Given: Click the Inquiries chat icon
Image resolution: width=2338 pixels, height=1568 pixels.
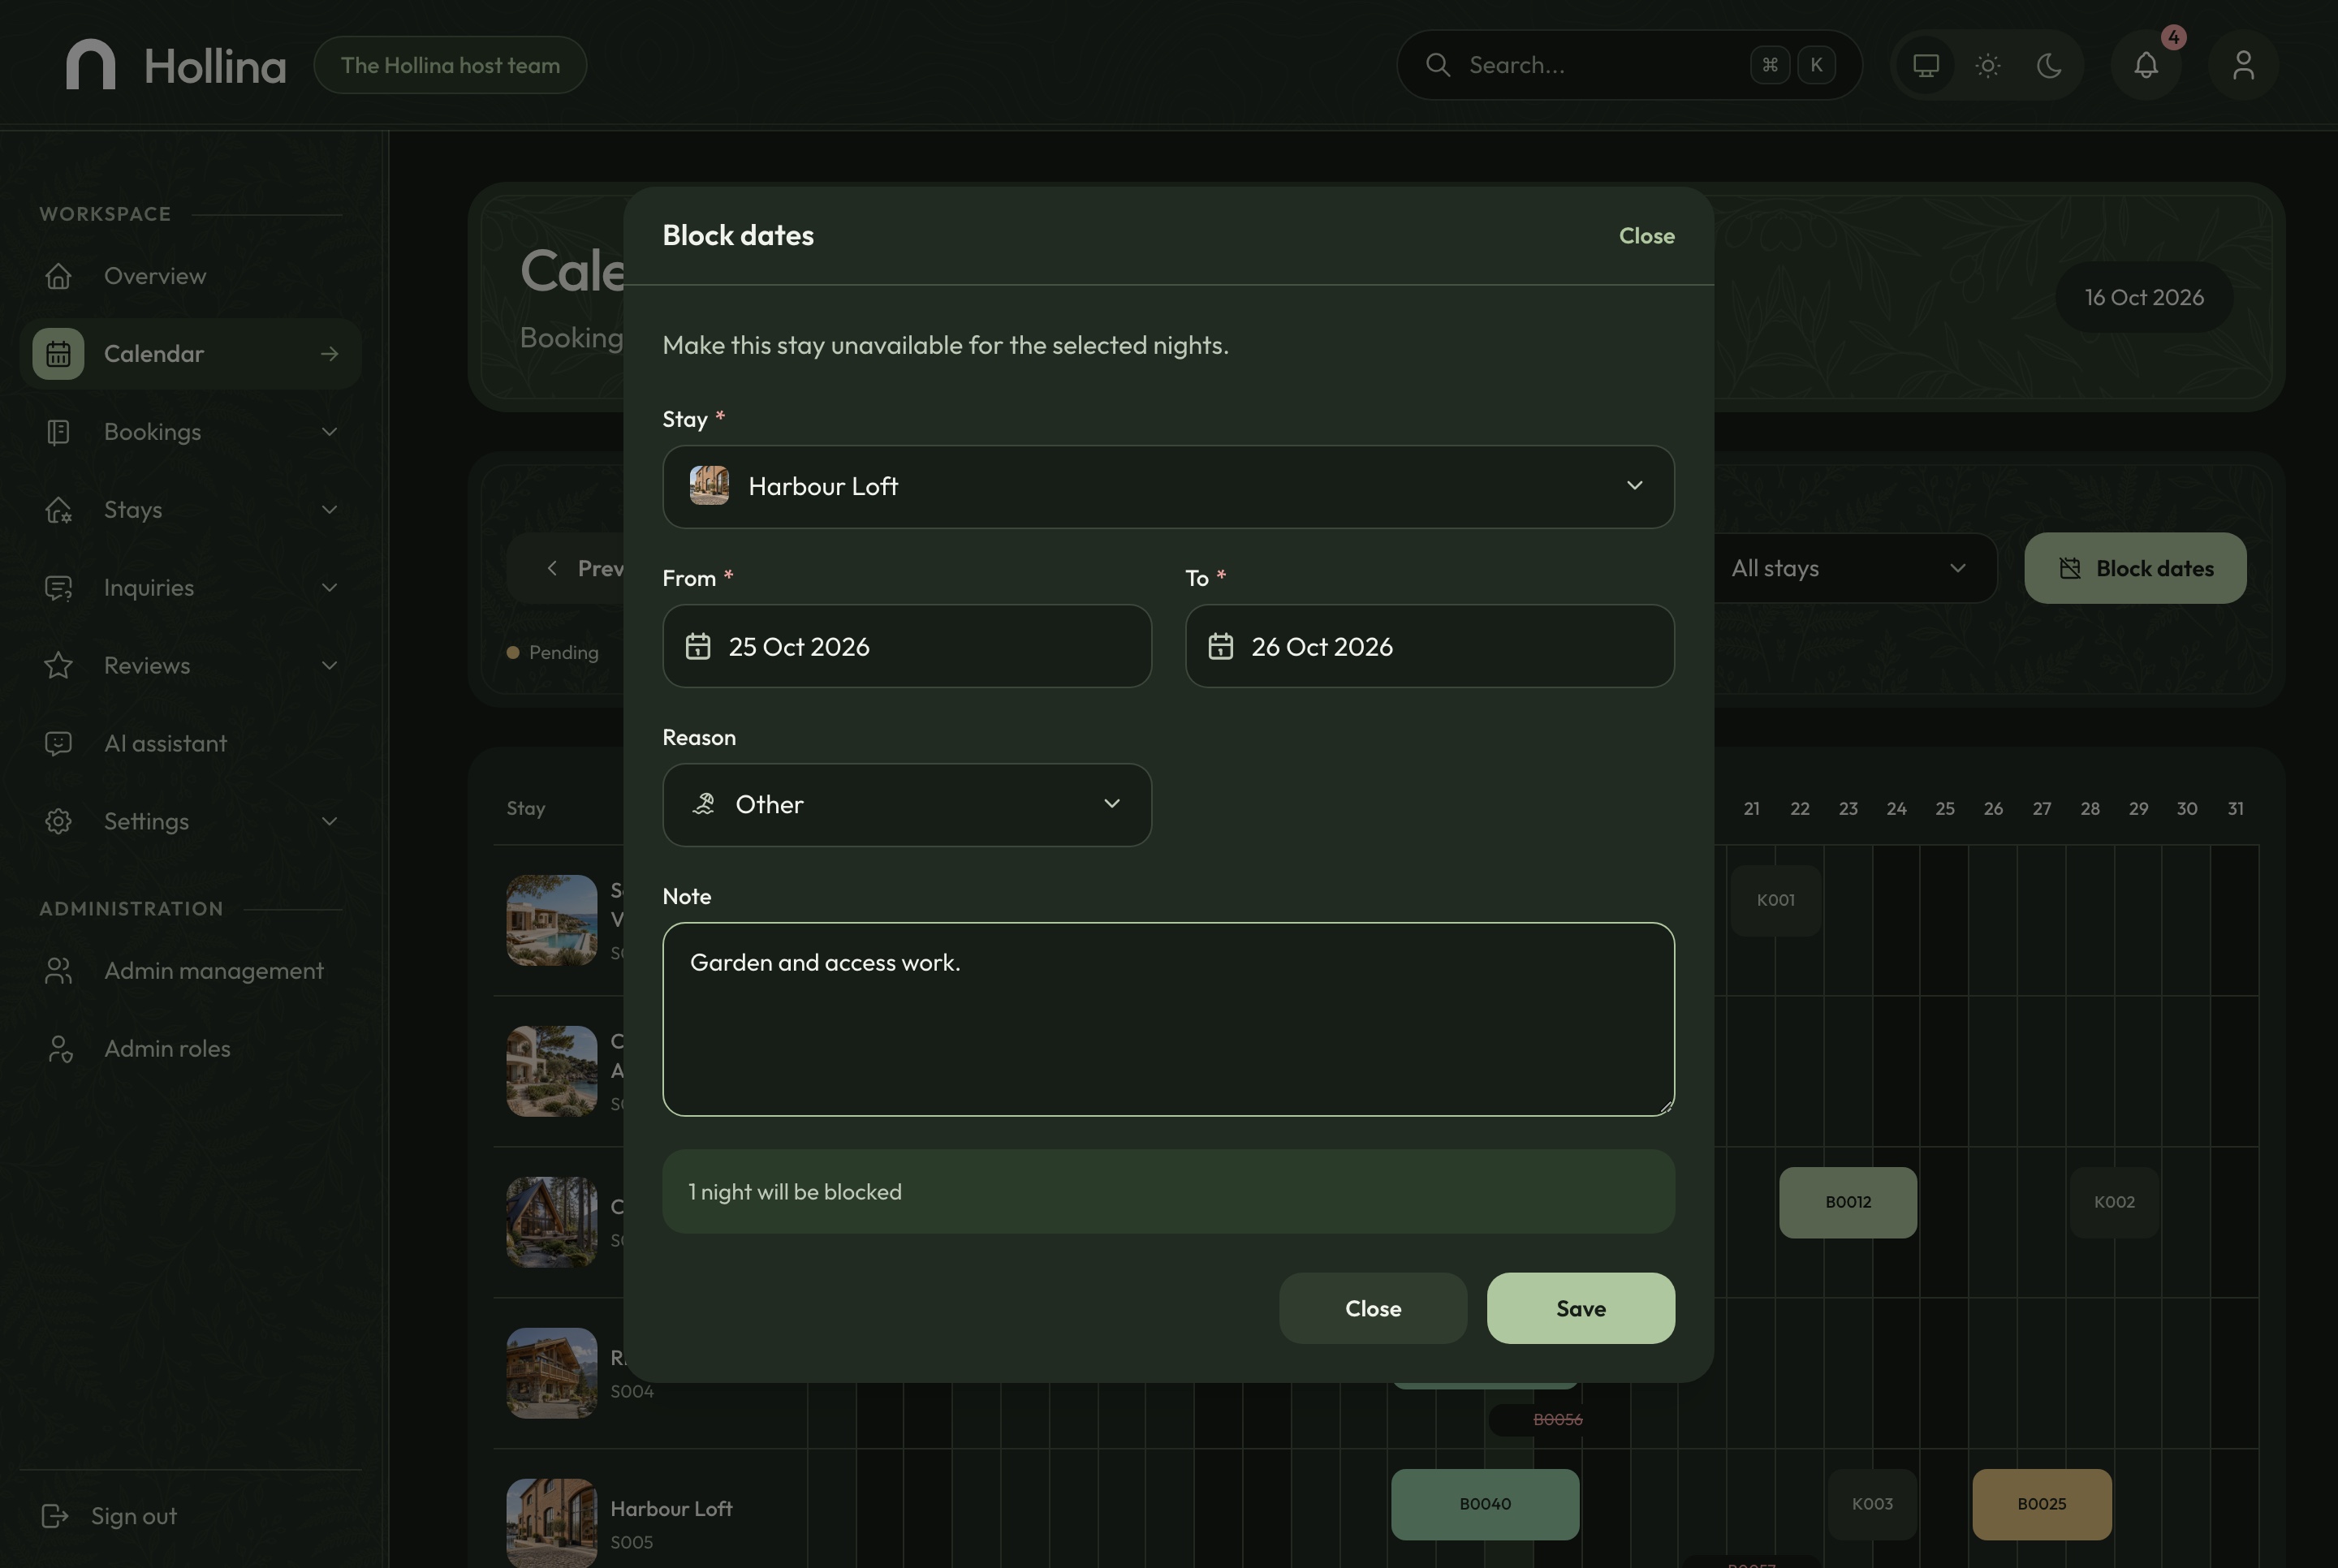Looking at the screenshot, I should pos(58,588).
